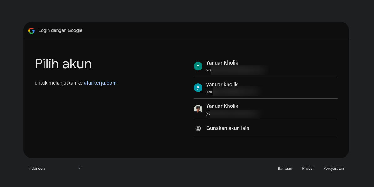374x187 pixels.
Task: Choose the lowercase yanuar kholik account name
Action: [222, 84]
